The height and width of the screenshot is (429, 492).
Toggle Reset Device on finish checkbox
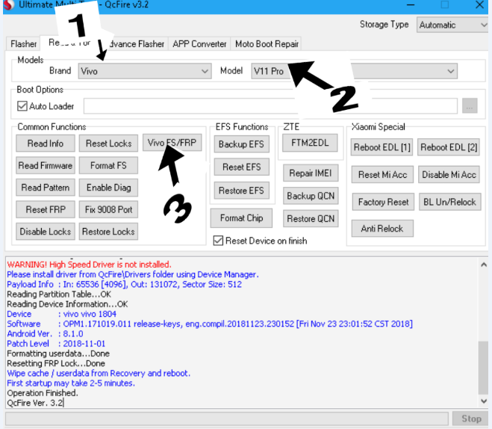click(218, 241)
